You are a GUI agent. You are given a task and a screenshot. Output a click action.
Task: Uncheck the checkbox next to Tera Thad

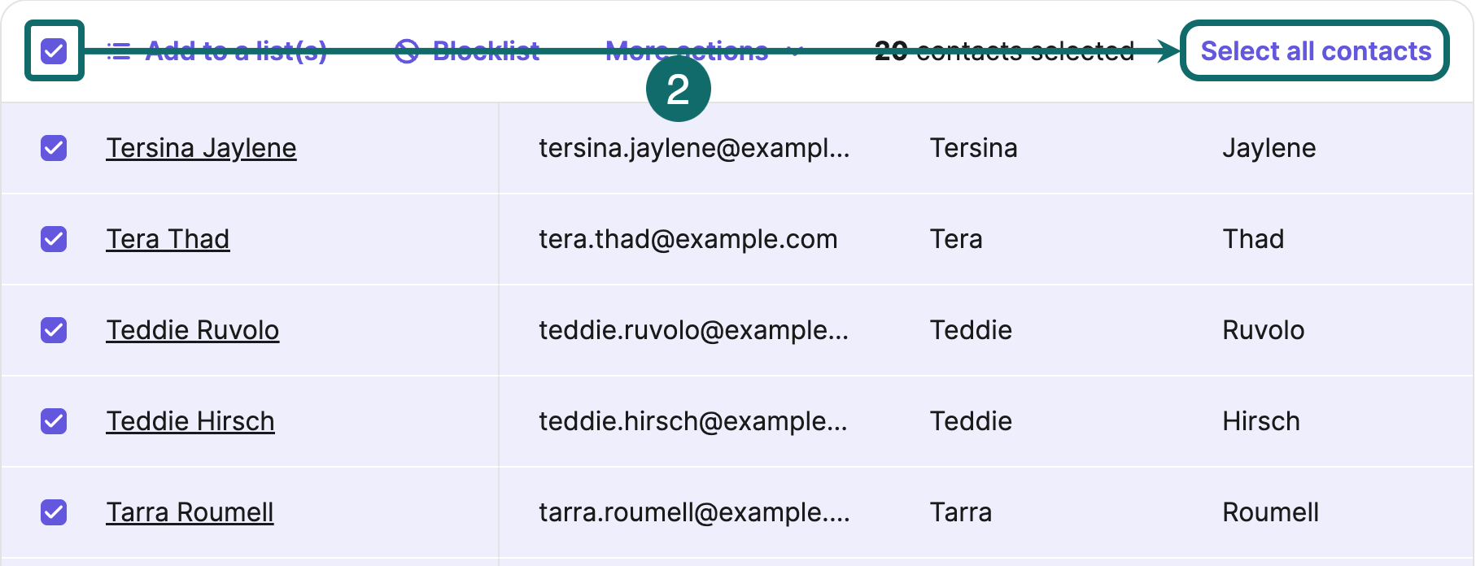pyautogui.click(x=54, y=239)
